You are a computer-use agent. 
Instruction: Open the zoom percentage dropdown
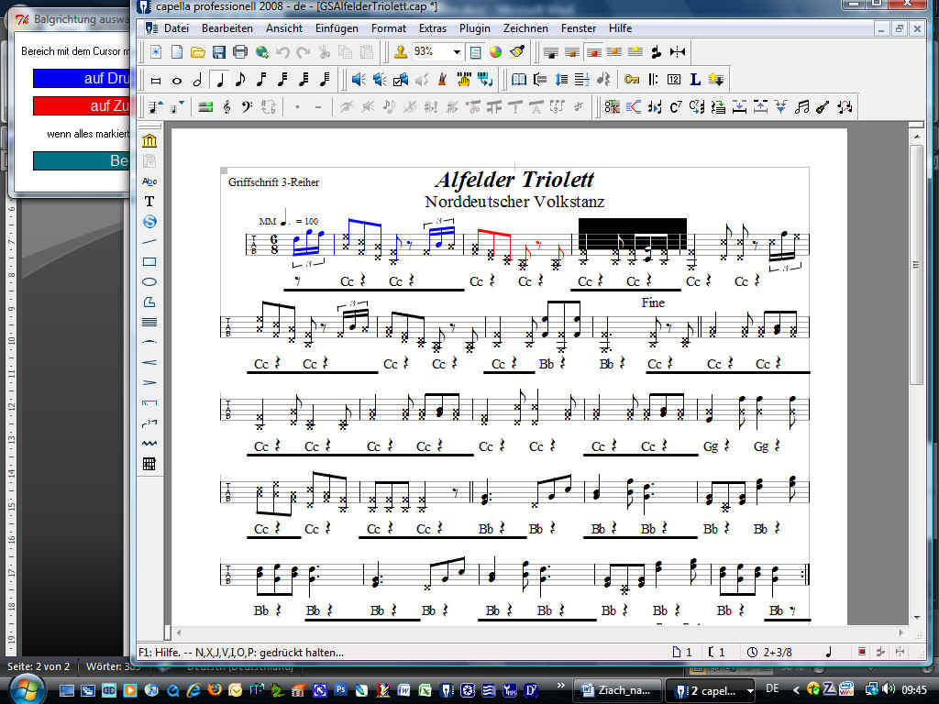coord(457,52)
